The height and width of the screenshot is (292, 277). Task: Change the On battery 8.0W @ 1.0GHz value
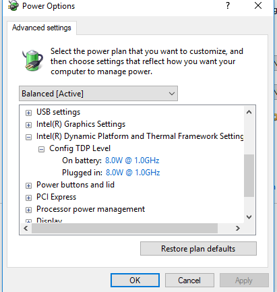[132, 160]
